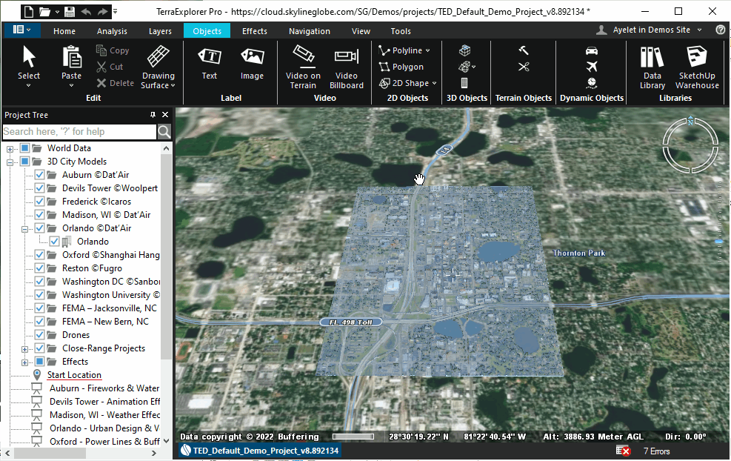Image resolution: width=731 pixels, height=461 pixels.
Task: Select Video Billboard tool
Action: point(347,67)
